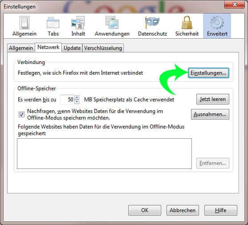Open the Verschlüsselung sub-tab

coord(103,48)
